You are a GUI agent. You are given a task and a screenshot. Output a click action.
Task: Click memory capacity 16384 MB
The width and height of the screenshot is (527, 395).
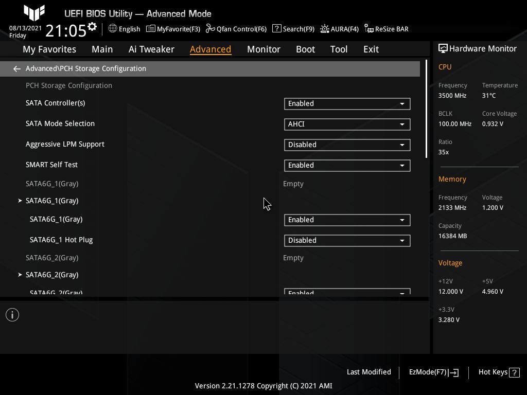pos(452,236)
